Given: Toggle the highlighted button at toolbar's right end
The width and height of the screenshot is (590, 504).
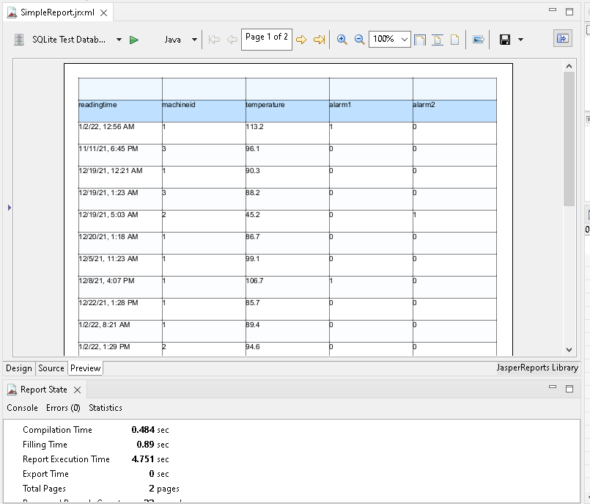Looking at the screenshot, I should pos(562,39).
